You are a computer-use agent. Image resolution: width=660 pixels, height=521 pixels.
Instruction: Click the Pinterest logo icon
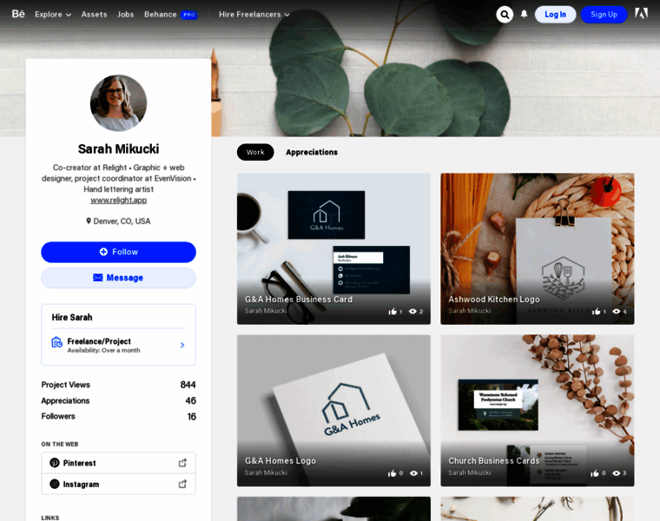tap(55, 463)
